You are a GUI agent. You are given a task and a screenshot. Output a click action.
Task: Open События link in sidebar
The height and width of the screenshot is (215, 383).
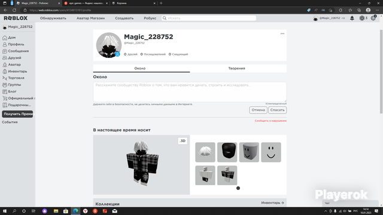(x=10, y=122)
